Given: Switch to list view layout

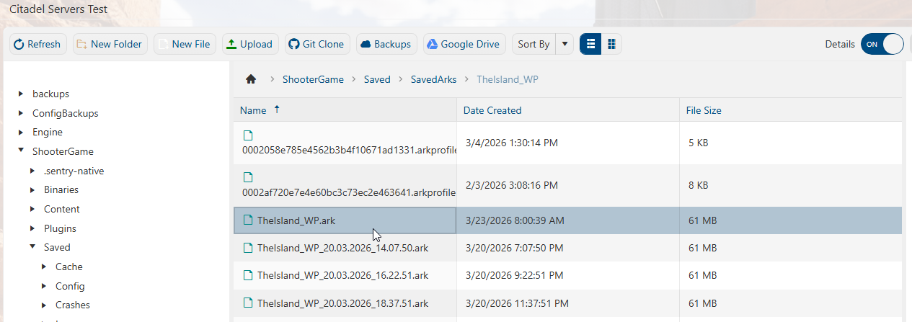Looking at the screenshot, I should [590, 45].
